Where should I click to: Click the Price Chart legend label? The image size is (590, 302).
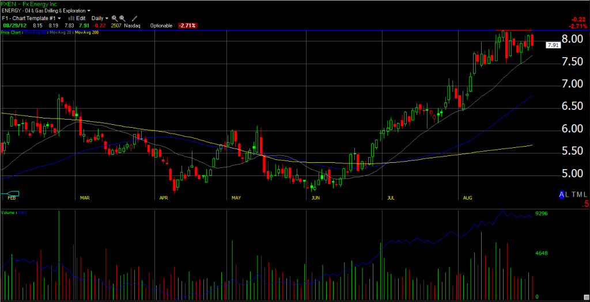[12, 33]
